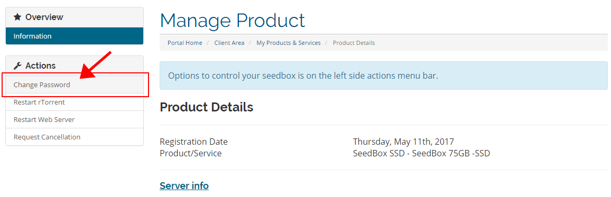611x197 pixels.
Task: Open the Information sidebar item
Action: pyautogui.click(x=75, y=36)
